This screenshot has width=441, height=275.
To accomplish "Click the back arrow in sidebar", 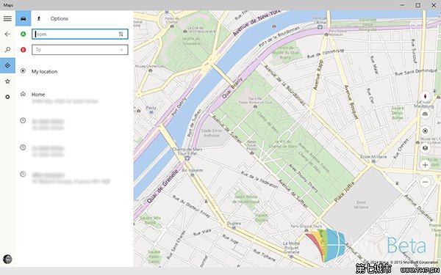I will coord(7,34).
